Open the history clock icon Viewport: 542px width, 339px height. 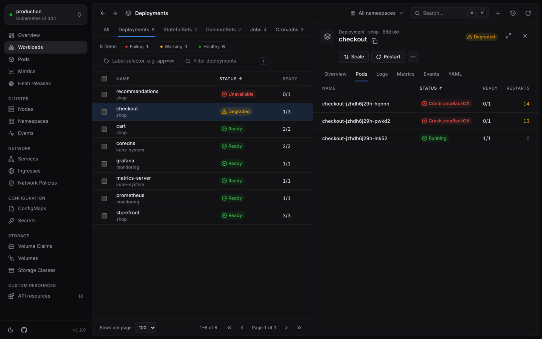(513, 13)
